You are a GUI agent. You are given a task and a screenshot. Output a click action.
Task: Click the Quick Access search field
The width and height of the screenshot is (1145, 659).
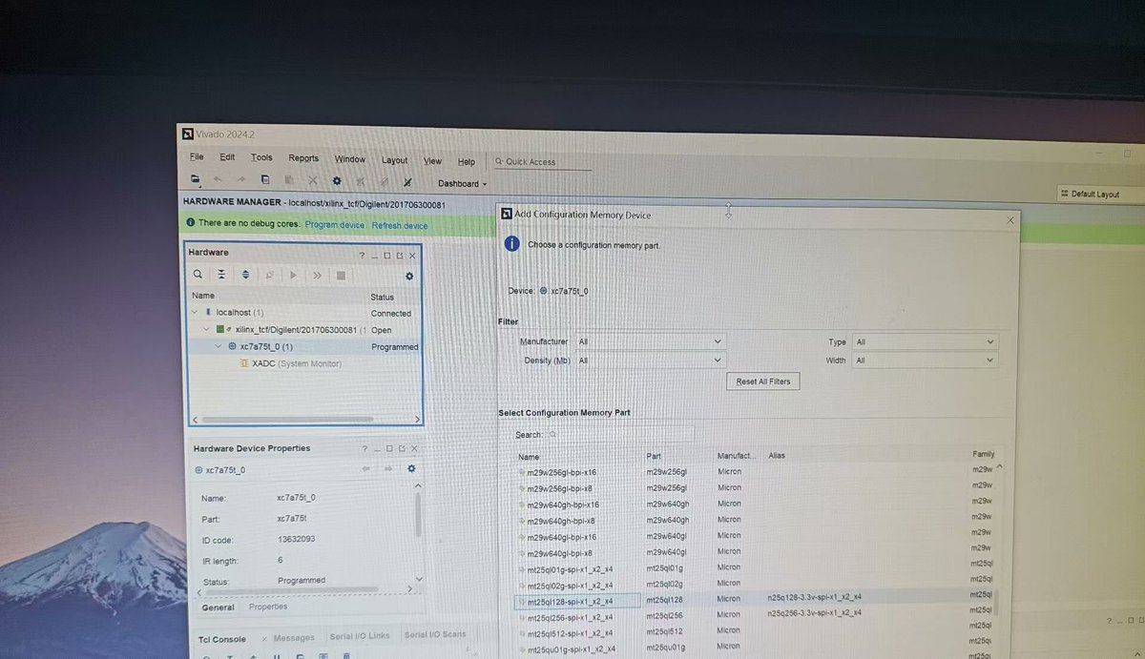542,162
